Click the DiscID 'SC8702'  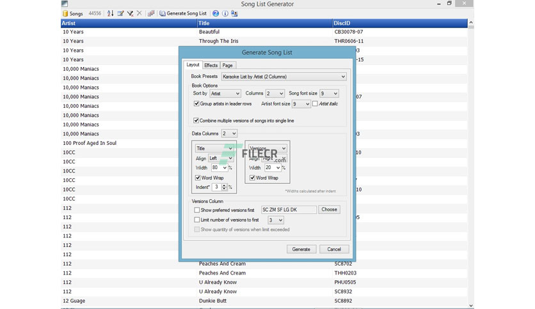[343, 264]
